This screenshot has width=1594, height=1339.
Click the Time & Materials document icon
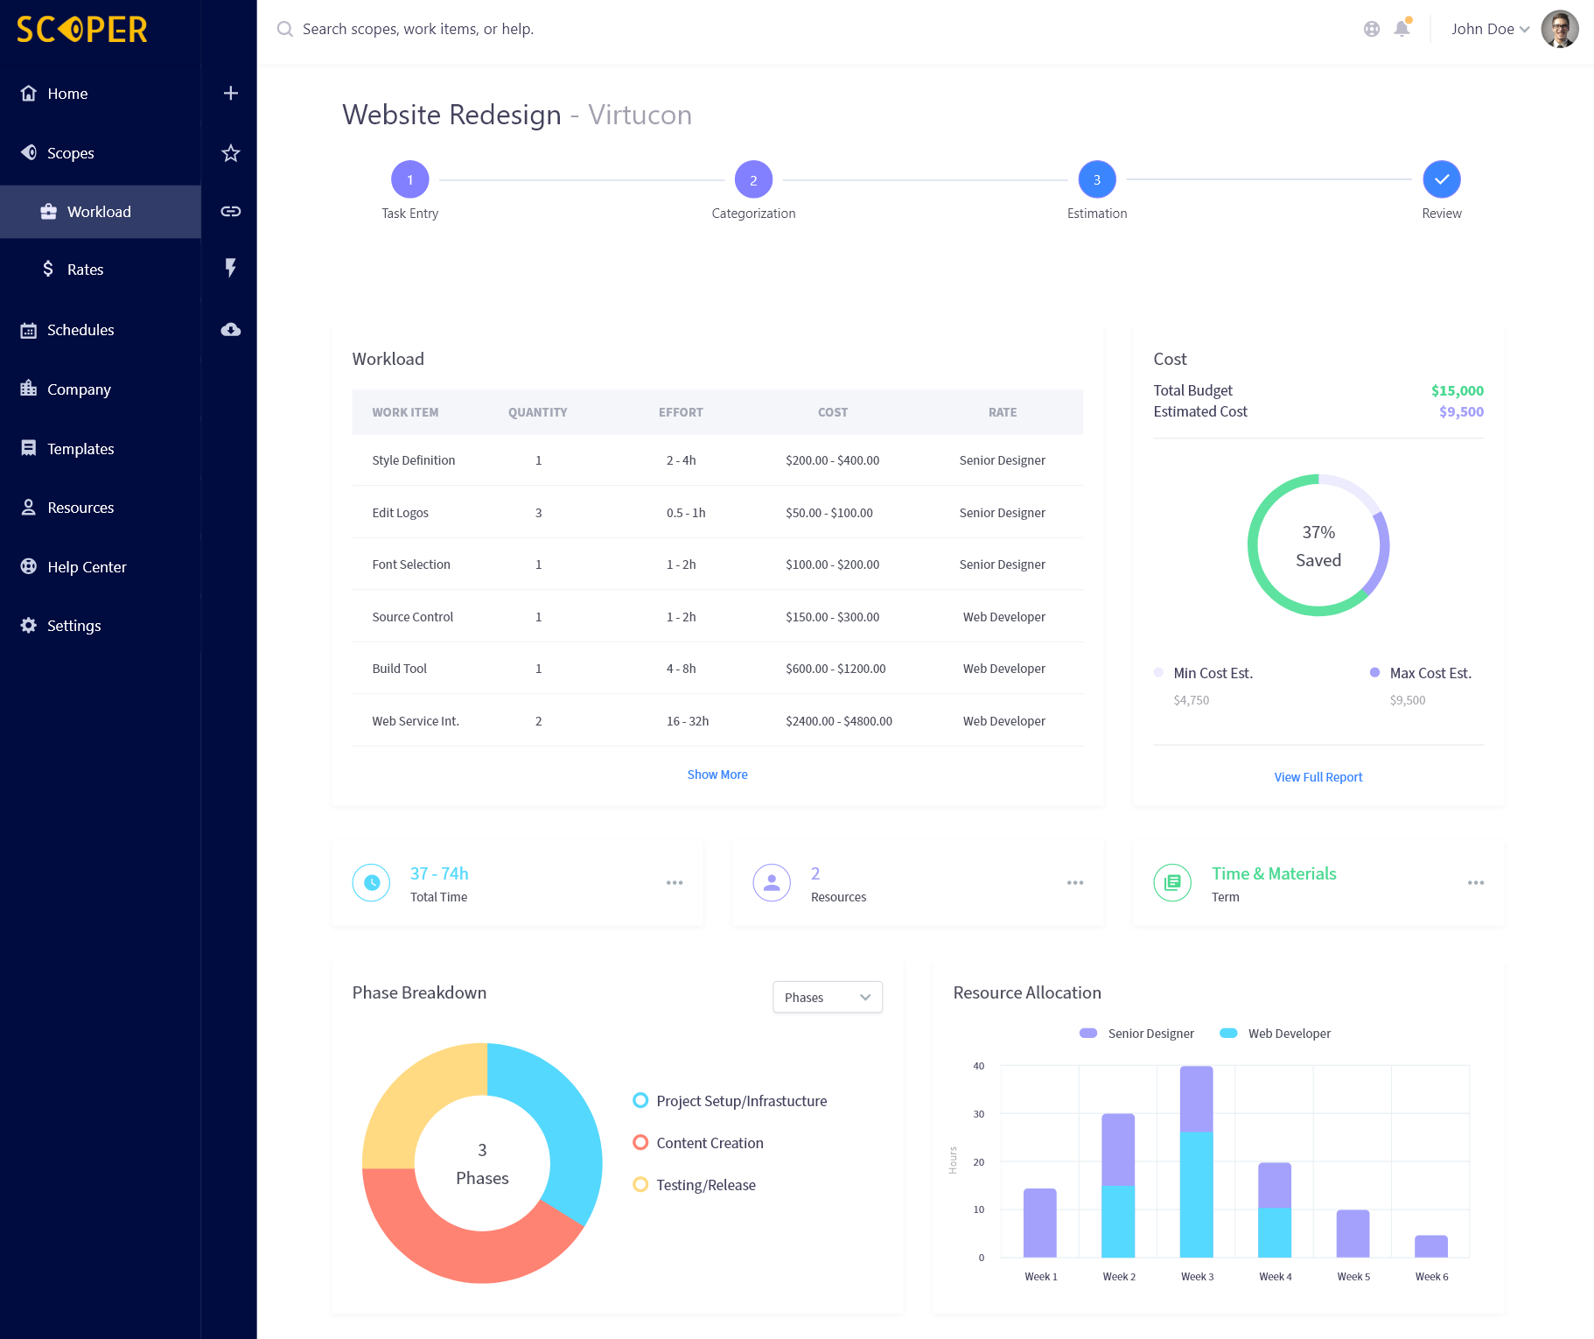pyautogui.click(x=1172, y=882)
